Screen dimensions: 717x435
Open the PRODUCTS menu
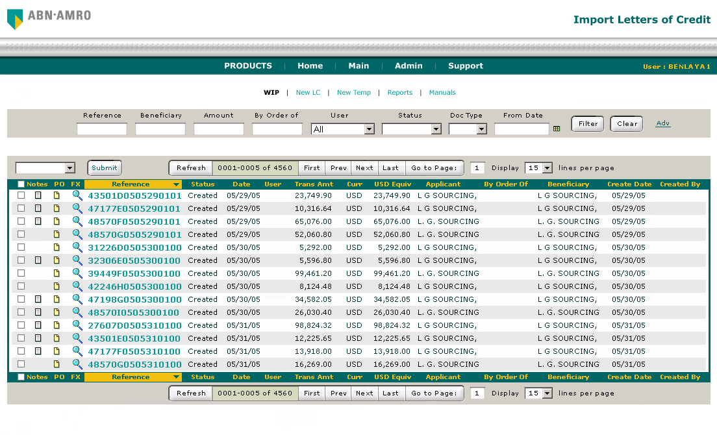[x=248, y=66]
